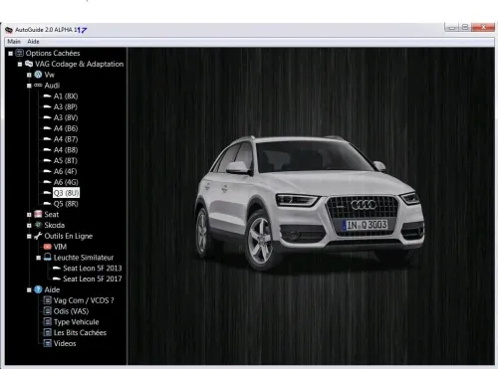Minimize the AutoGuide window
498x369 pixels.
[451, 28]
